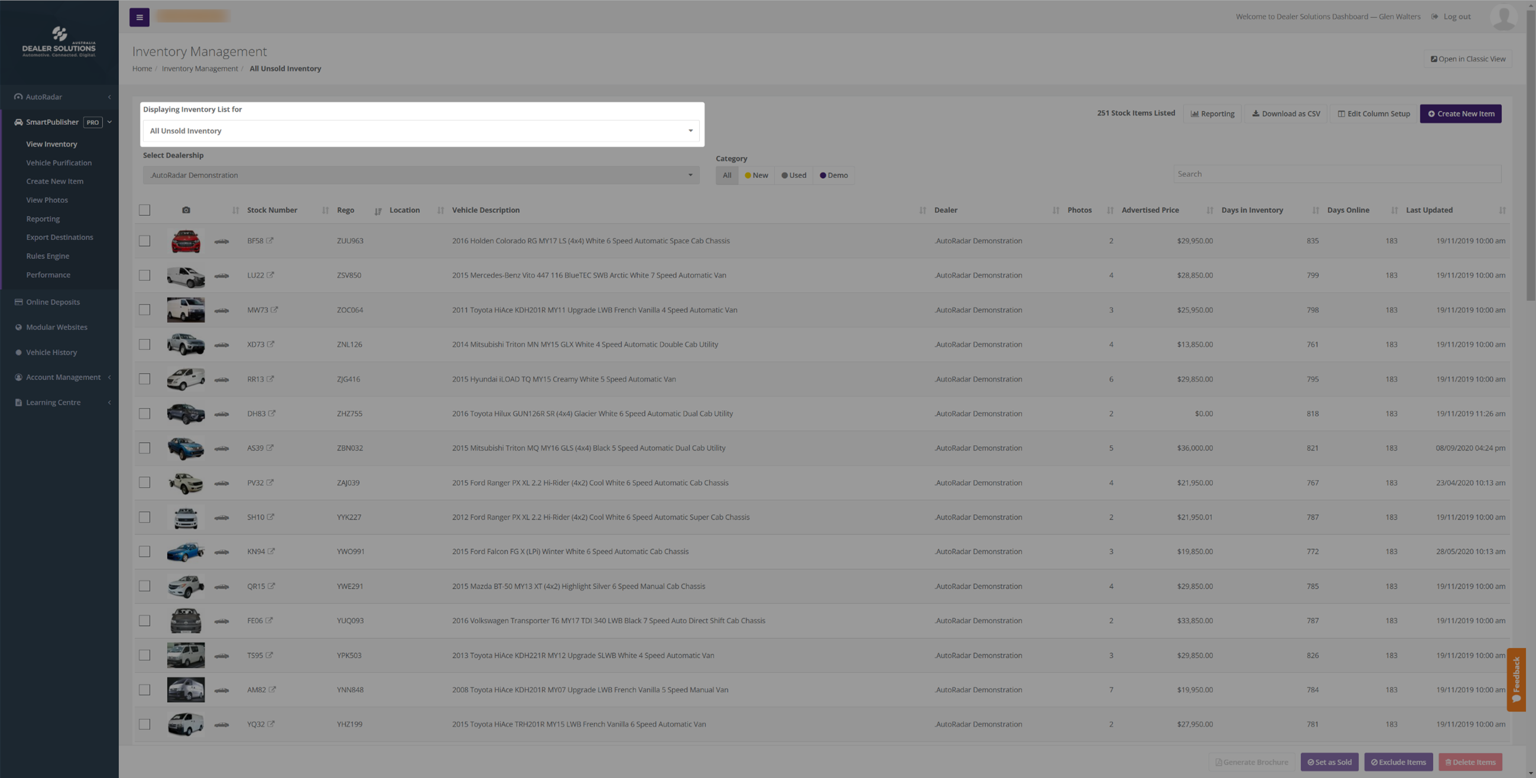Open external link icon for stock KN94

[x=271, y=552]
